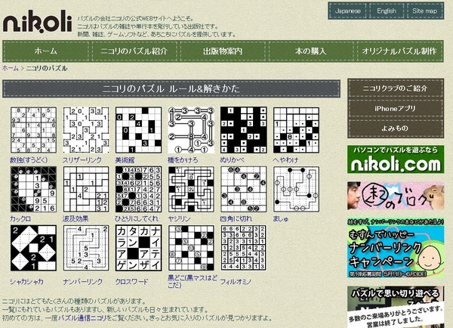Viewport: 453px width, 328px height.
Task: Open the Site map page
Action: pos(424,11)
